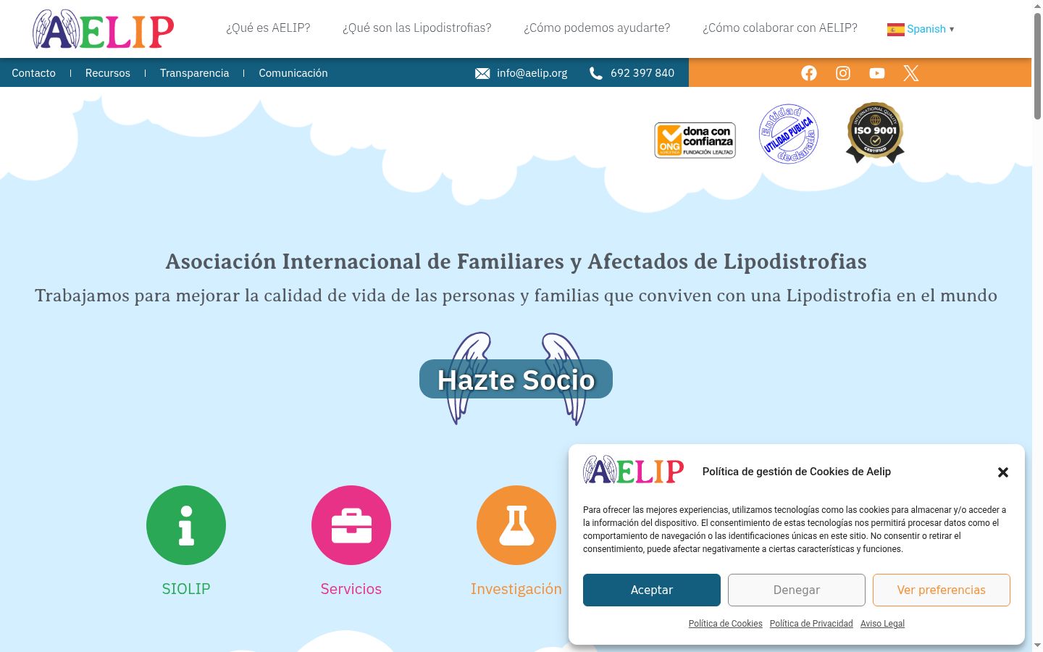The height and width of the screenshot is (652, 1043).
Task: Open the Comunicación menu item
Action: coord(293,73)
